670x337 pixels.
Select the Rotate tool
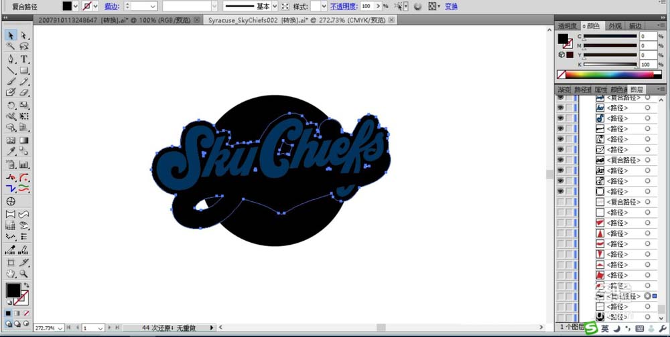(11, 106)
